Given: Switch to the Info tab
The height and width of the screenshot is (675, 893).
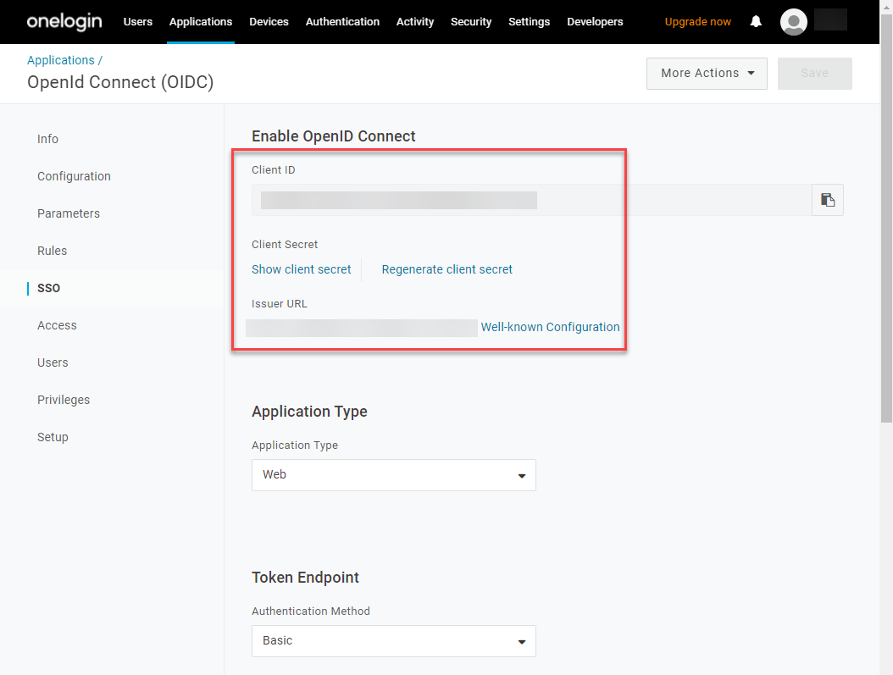Looking at the screenshot, I should tap(47, 139).
